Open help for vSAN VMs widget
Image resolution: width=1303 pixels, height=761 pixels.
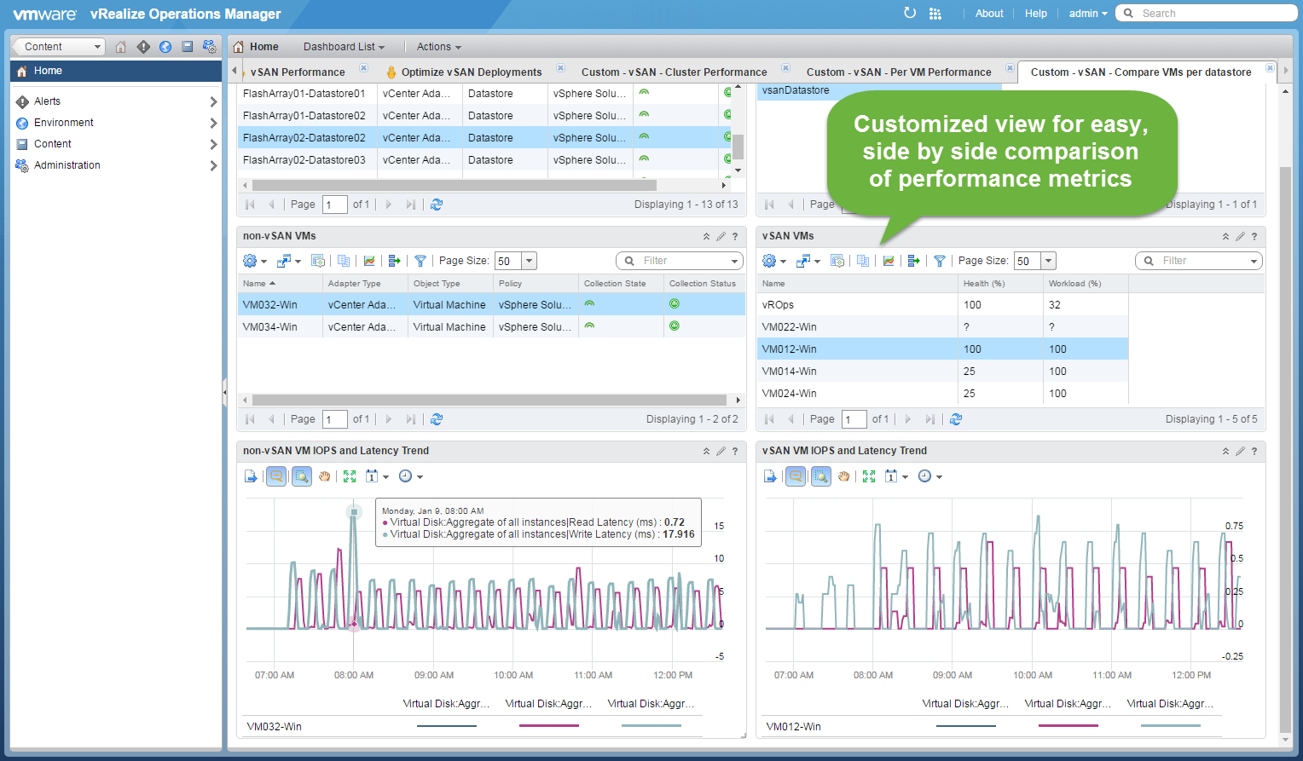point(1254,236)
